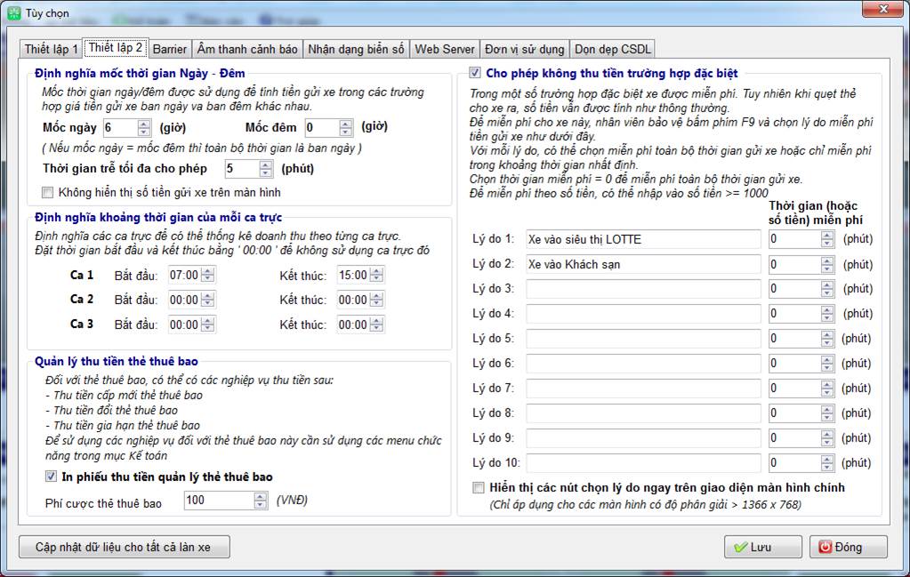Click the Phí cước thẻ thuê bao spinner
The height and width of the screenshot is (577, 910).
pyautogui.click(x=260, y=501)
